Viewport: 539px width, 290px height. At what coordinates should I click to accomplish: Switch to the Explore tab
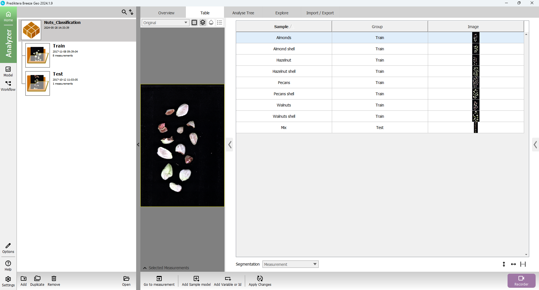pyautogui.click(x=282, y=13)
